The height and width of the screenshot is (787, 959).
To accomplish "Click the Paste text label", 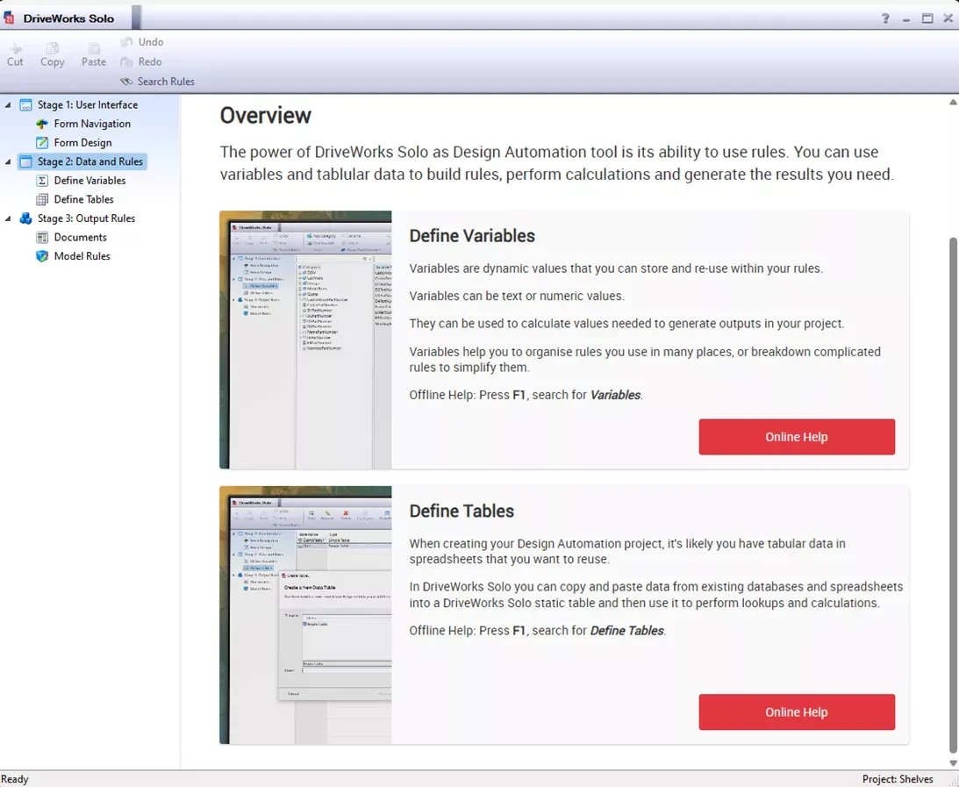I will coord(94,61).
